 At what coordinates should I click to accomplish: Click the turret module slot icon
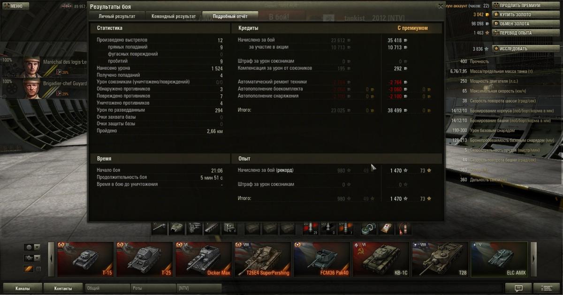177,228
